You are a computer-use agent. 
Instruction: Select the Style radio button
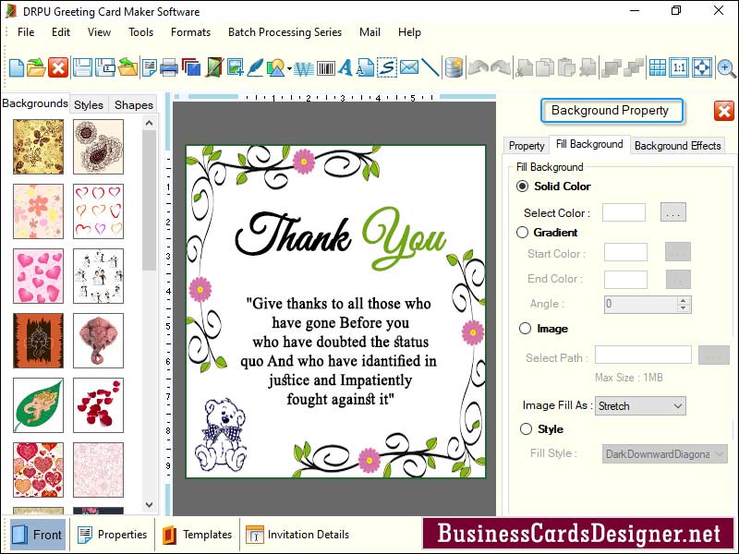click(524, 429)
